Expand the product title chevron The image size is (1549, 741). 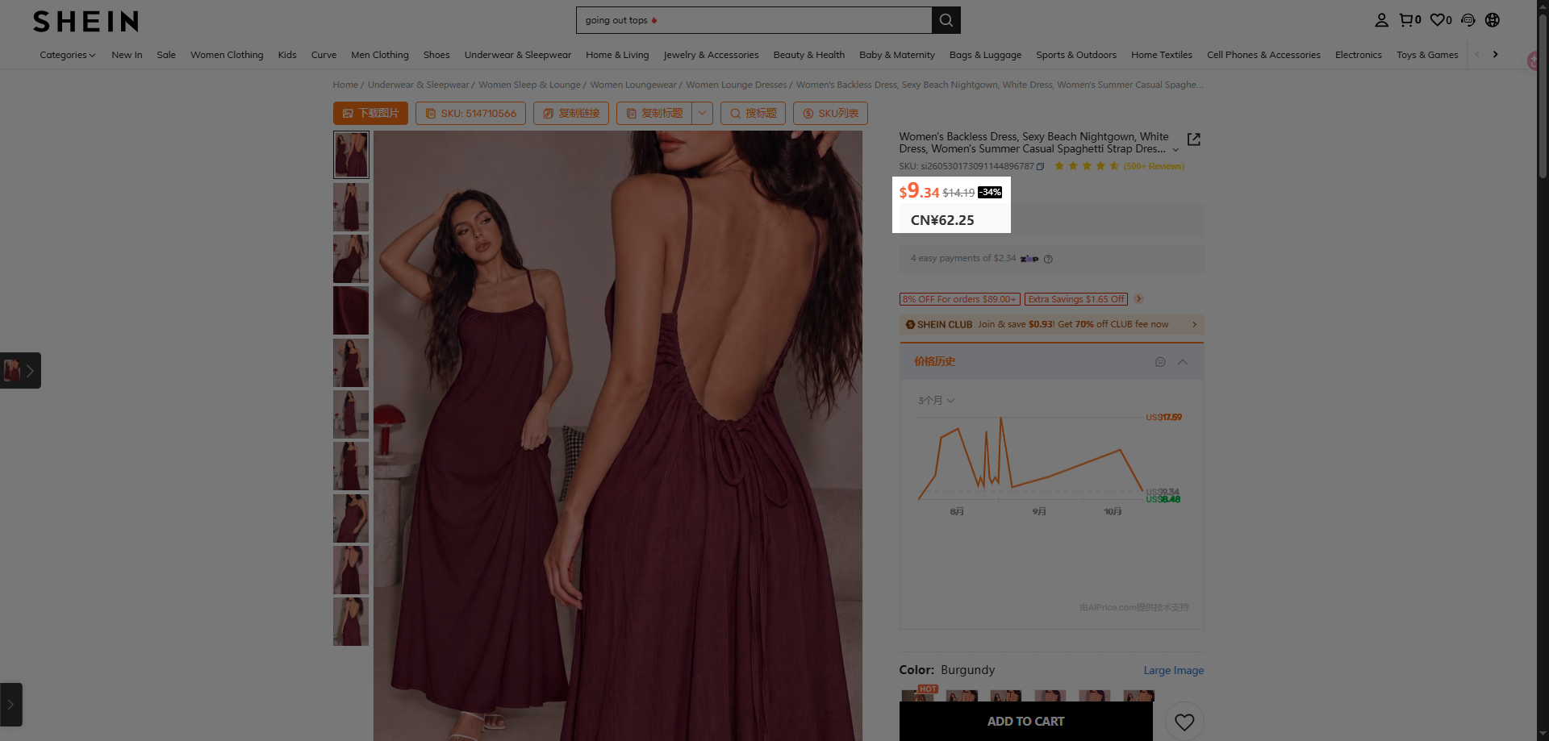pos(1175,150)
